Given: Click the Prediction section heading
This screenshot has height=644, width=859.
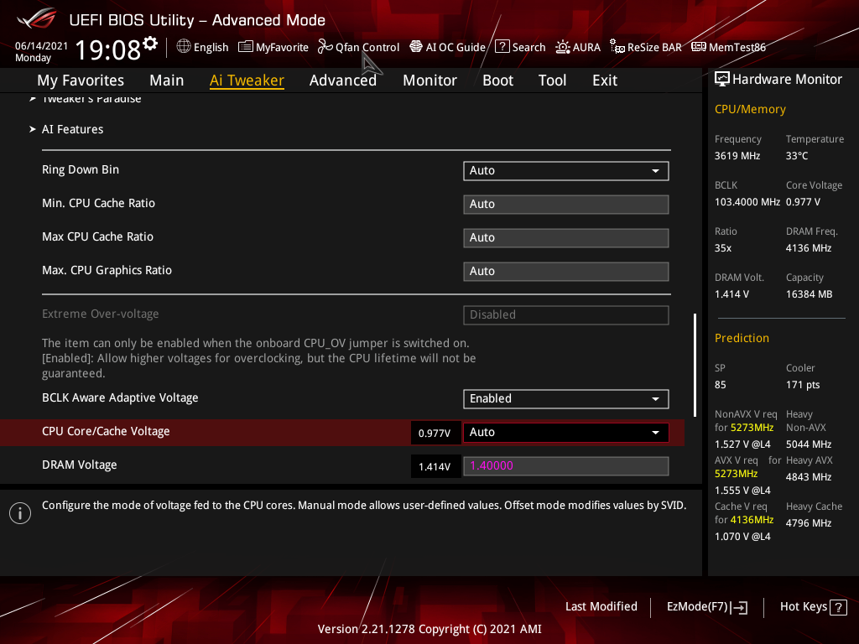Looking at the screenshot, I should tap(742, 339).
